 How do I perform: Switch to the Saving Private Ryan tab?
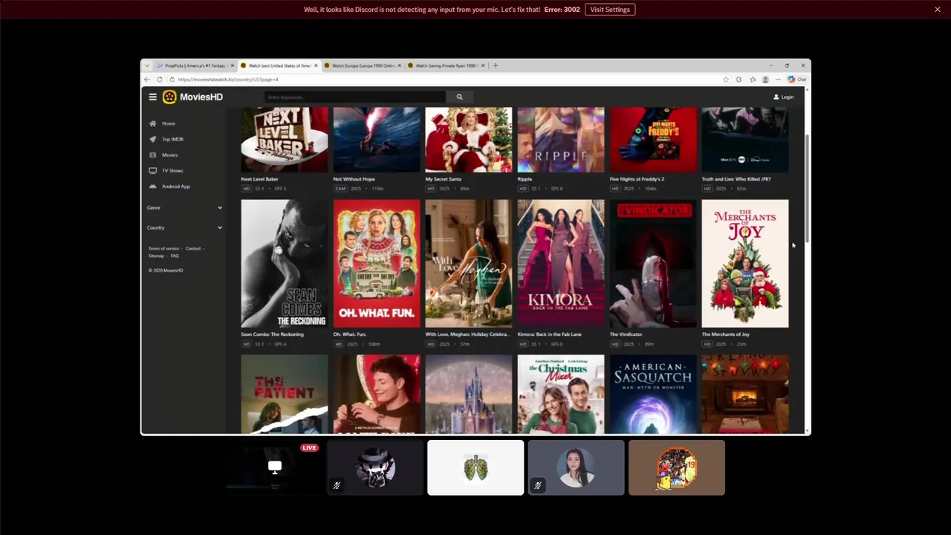click(446, 65)
